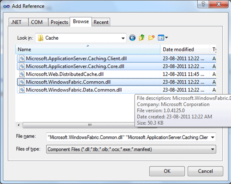Sort by Date modified column header
The image size is (231, 184).
[x=185, y=49]
